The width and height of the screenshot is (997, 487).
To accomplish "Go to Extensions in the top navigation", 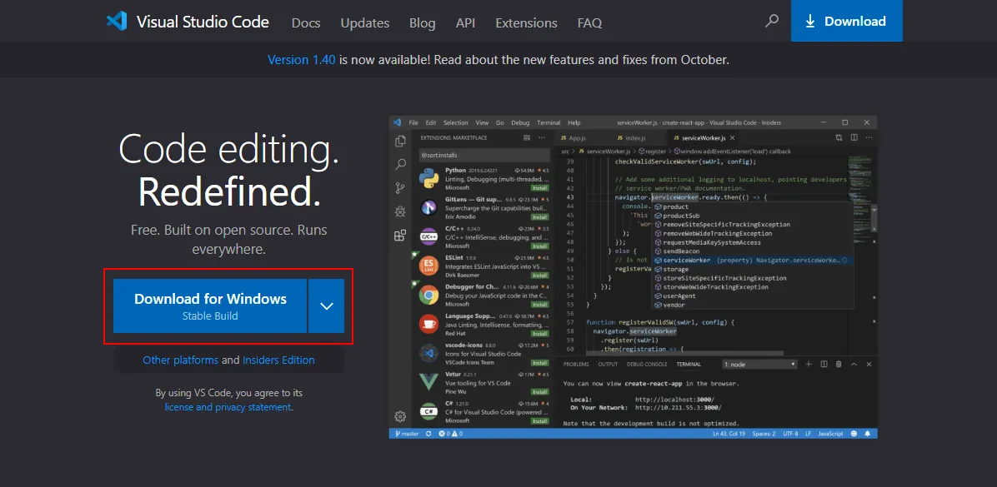I will 527,22.
